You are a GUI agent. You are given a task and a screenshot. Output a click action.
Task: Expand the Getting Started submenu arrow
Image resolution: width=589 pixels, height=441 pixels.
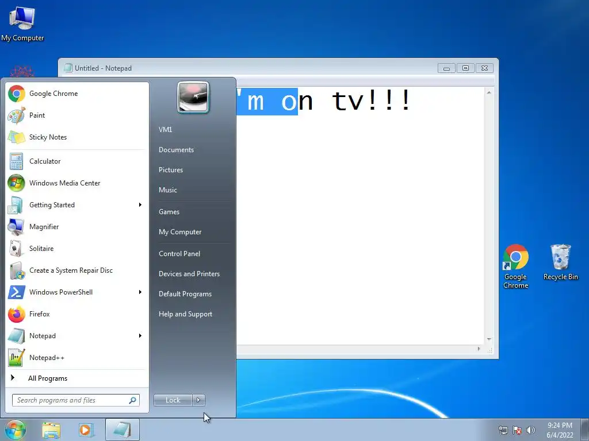(140, 205)
